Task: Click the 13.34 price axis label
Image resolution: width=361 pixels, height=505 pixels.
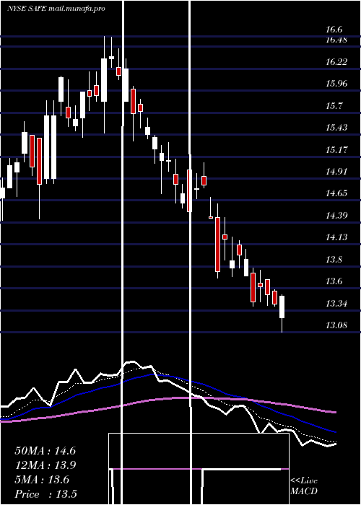Action: pos(336,304)
